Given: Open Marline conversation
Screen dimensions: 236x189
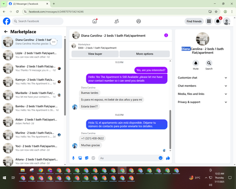Looking at the screenshot, I should [x=32, y=135].
